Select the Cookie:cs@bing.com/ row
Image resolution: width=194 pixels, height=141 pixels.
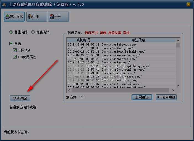[x=121, y=48]
